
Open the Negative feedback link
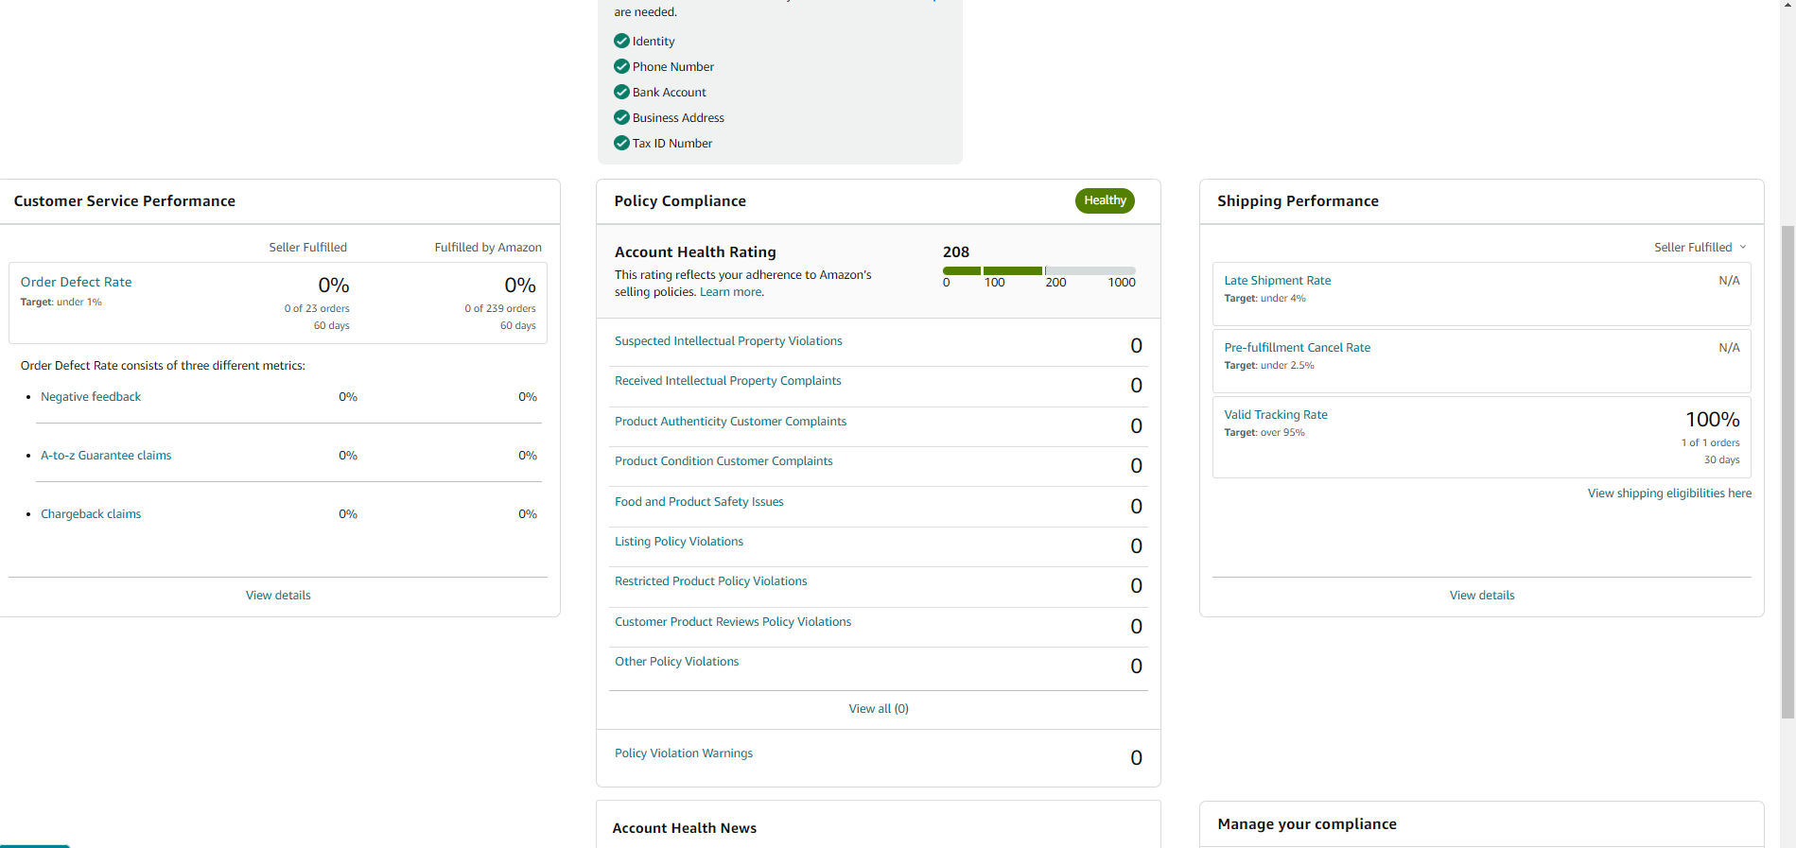coord(91,397)
